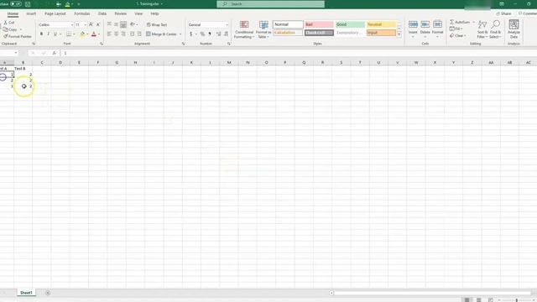Viewport: 537px width, 302px height.
Task: Switch to Page Break Preview view
Action: tap(490, 299)
